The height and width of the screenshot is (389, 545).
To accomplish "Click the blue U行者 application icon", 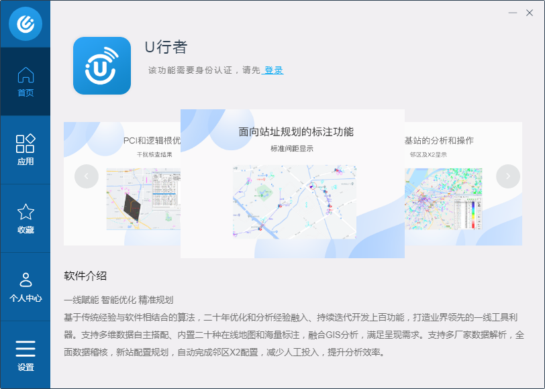I will click(101, 65).
